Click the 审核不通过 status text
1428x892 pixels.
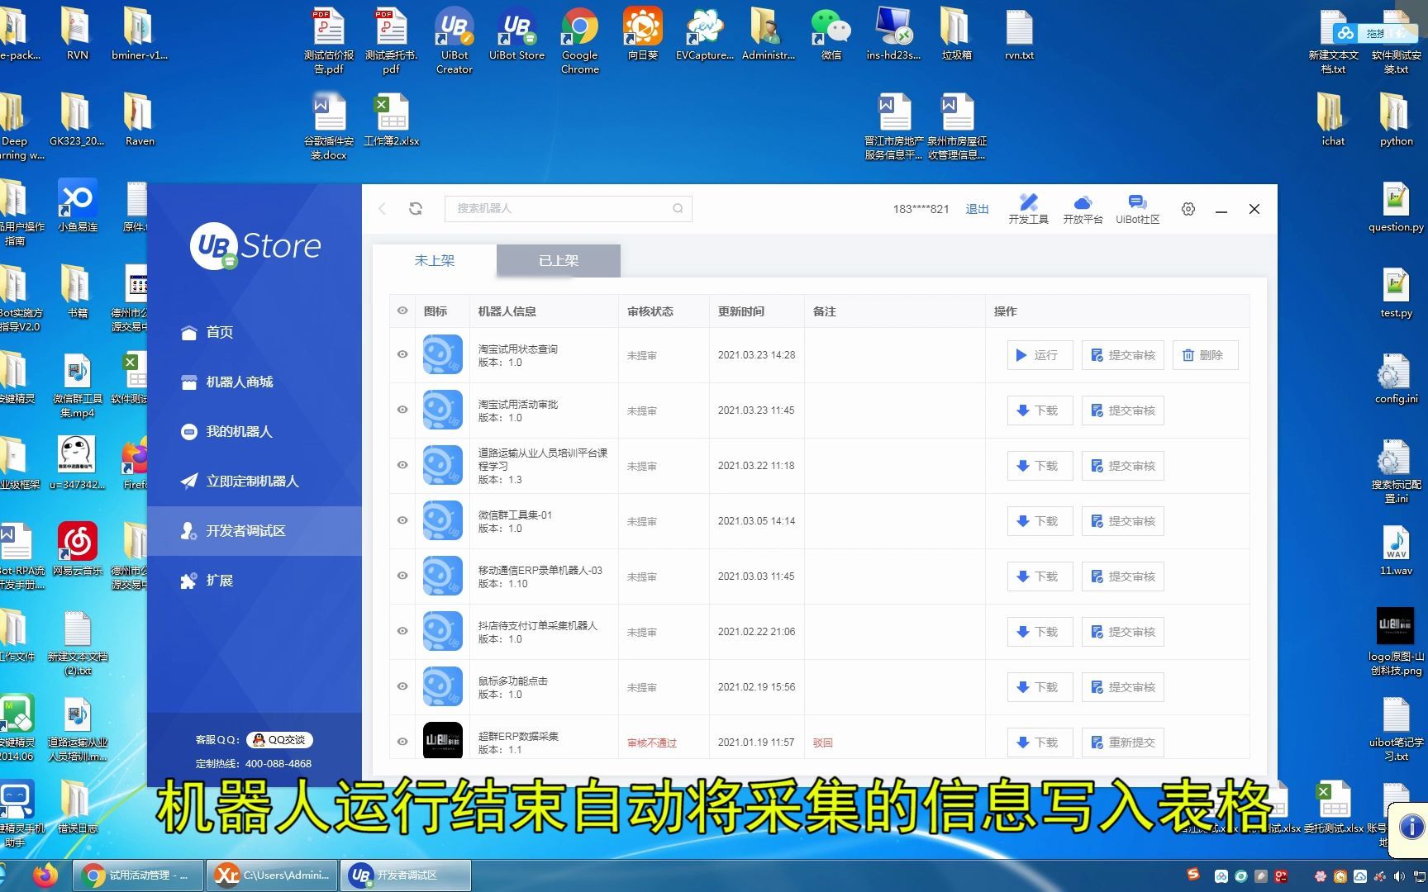(x=652, y=743)
